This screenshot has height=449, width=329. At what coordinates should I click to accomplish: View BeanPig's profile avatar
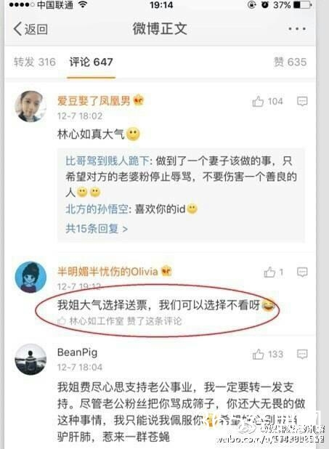point(31,360)
